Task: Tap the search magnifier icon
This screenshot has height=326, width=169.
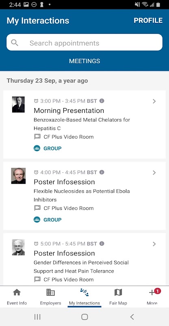Action: click(15, 43)
